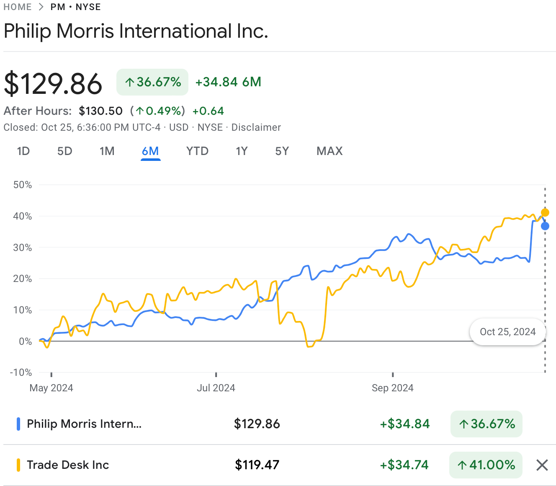Image resolution: width=556 pixels, height=486 pixels.
Task: Click the after hours price $130.50
Action: tap(101, 111)
